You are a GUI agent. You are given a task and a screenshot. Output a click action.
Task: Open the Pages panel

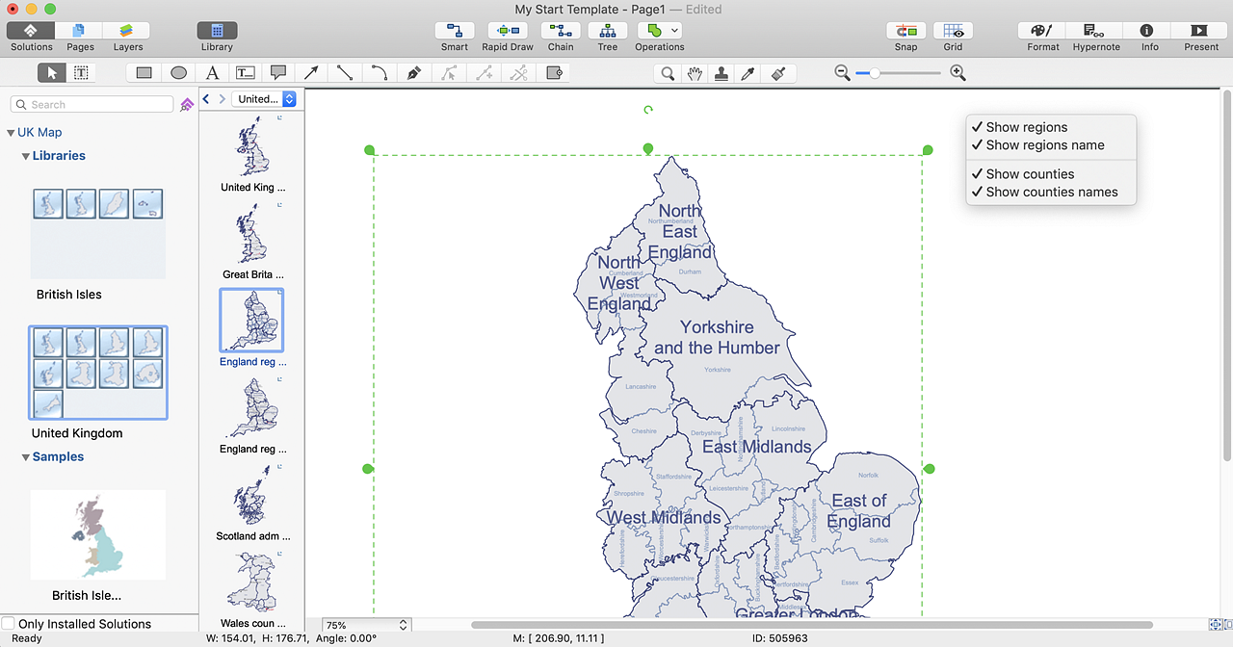point(80,31)
